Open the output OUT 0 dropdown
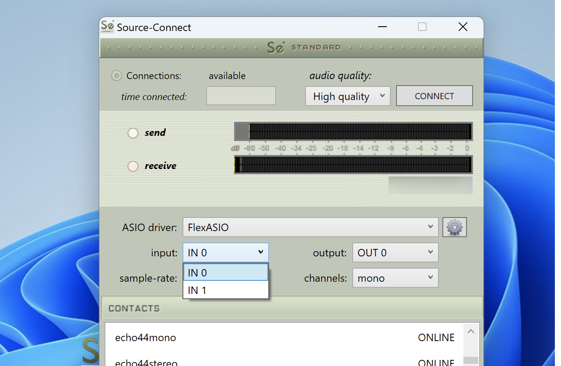 click(395, 253)
